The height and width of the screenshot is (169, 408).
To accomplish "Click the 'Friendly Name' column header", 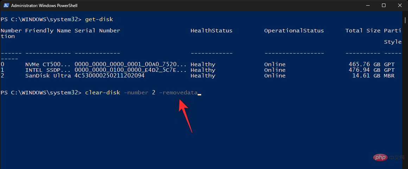I will coord(48,31).
